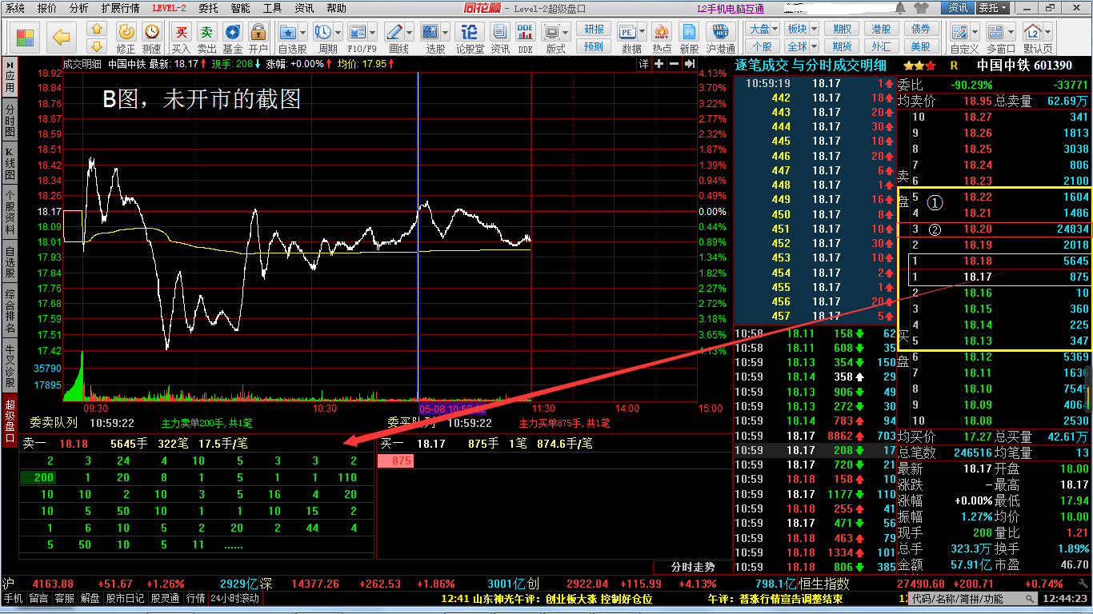Screen dimensions: 1093x614
Task: Click the 版式 layout monitor icon
Action: 552,32
